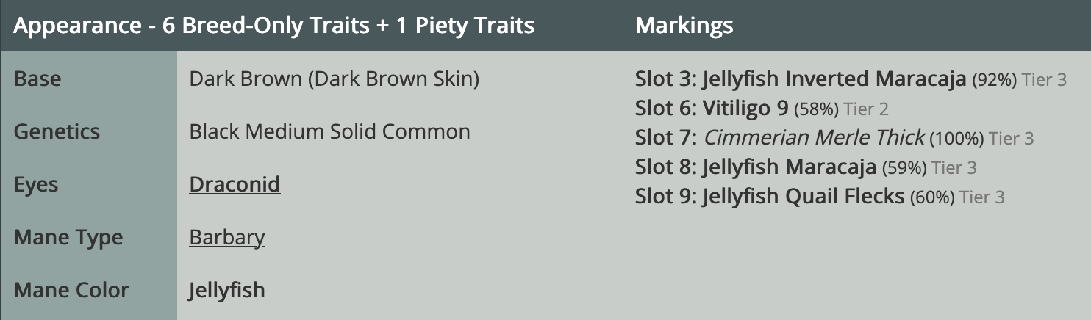
Task: Click the Tier 2 label beside Vitiligo 9
Action: pyautogui.click(x=866, y=109)
